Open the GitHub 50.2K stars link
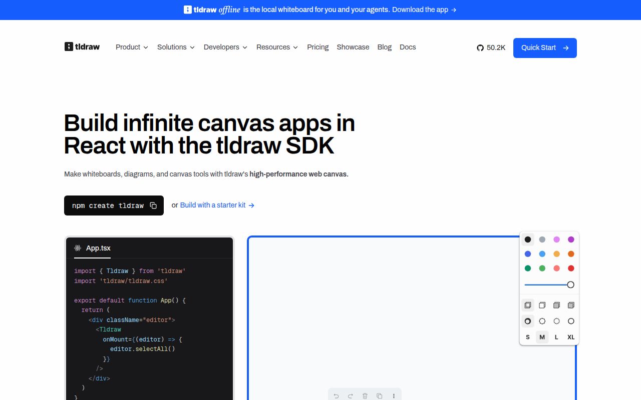The height and width of the screenshot is (400, 641). coord(491,47)
